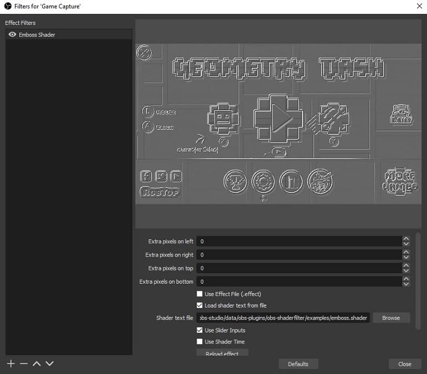Click the Extra pixels on top field

[x=299, y=268]
